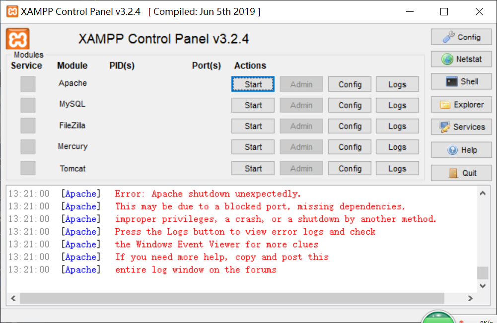Click the log vertical scrollbar thumb

pos(483,273)
